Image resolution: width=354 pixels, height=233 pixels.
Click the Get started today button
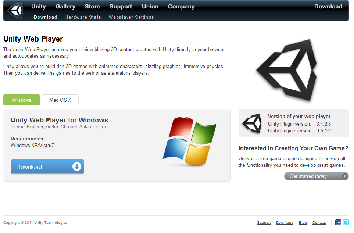[x=316, y=176]
